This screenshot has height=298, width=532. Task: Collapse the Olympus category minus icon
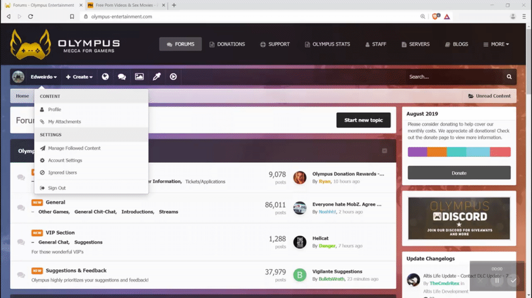[x=385, y=151]
